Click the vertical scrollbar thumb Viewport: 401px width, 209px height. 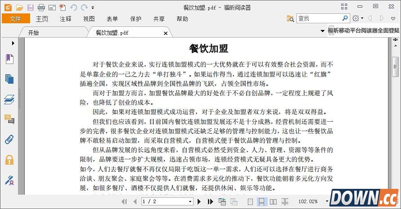[395, 67]
